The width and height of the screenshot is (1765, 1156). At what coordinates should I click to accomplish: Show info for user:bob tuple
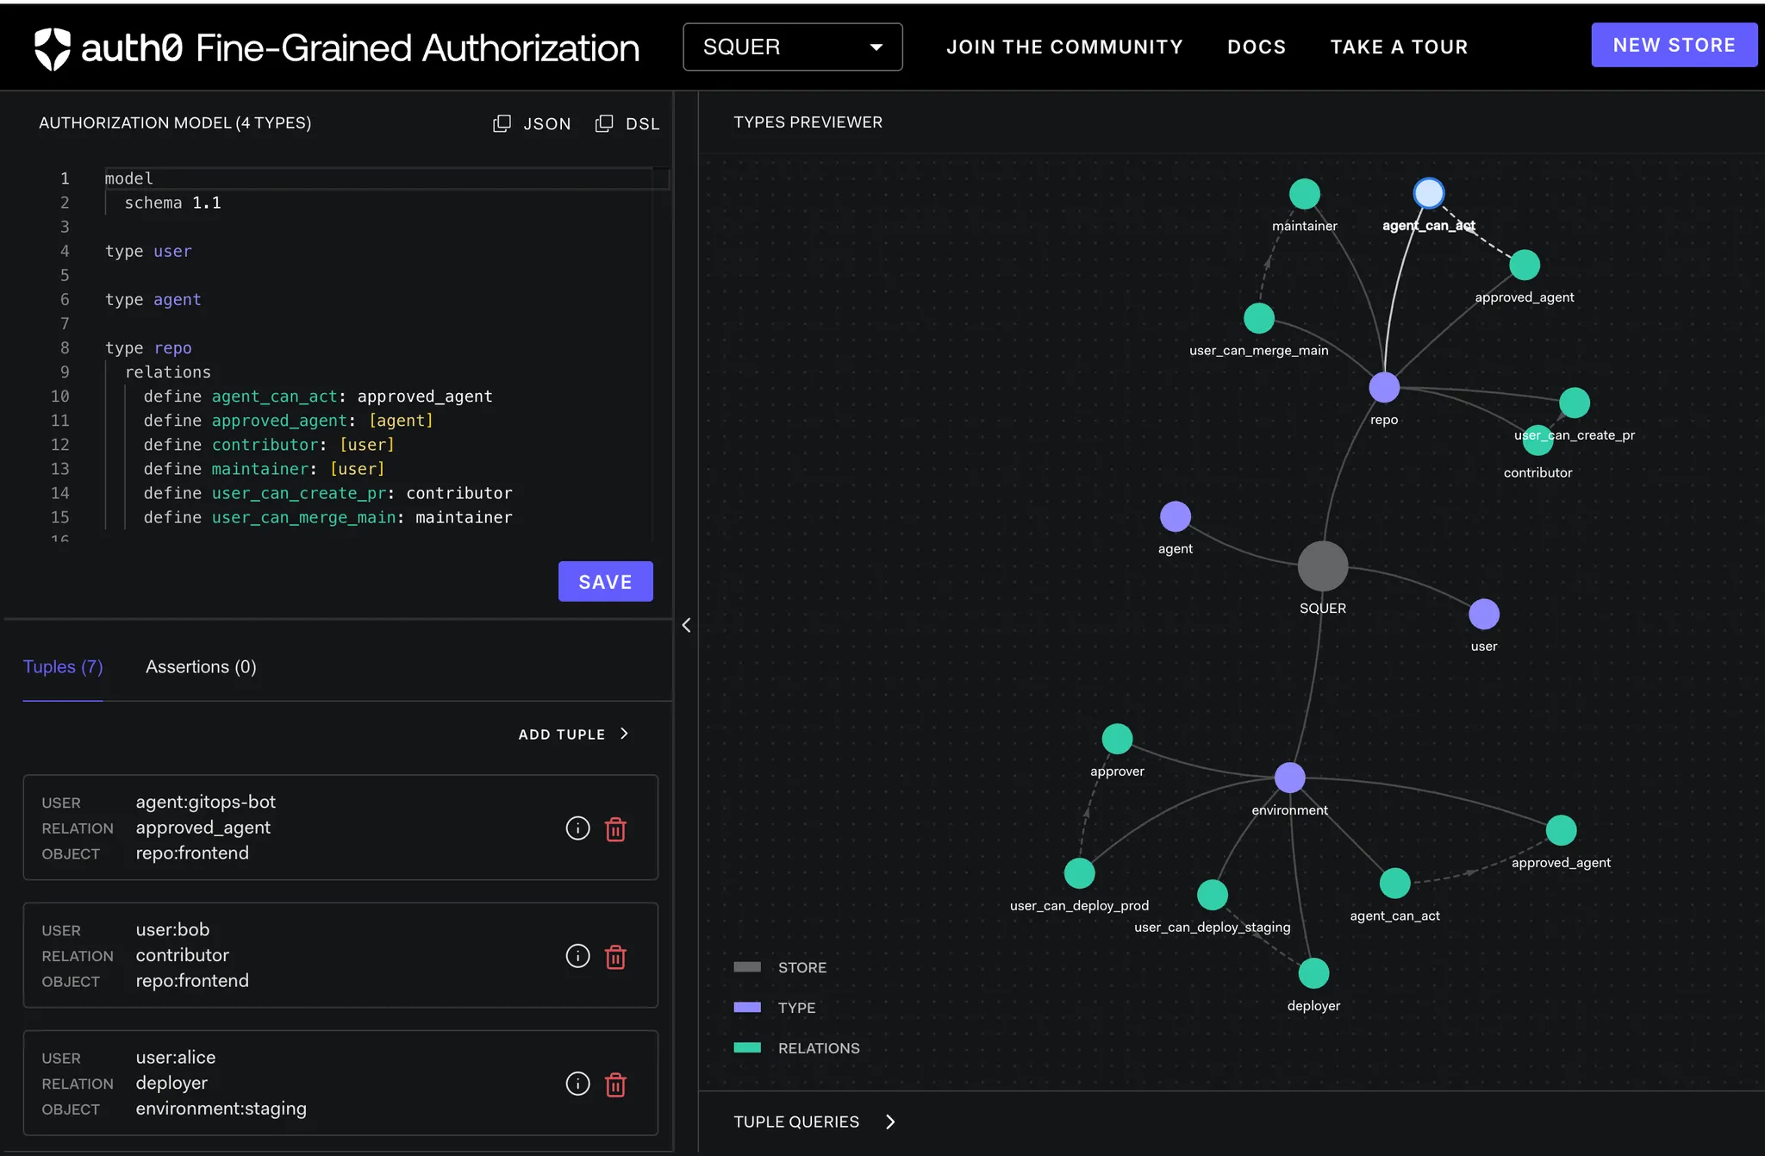coord(577,956)
